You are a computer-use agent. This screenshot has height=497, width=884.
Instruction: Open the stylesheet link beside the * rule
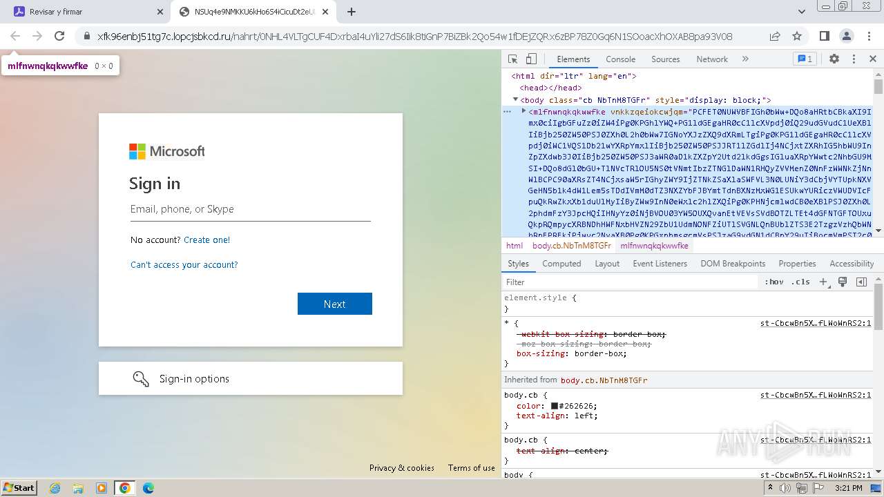pyautogui.click(x=816, y=323)
